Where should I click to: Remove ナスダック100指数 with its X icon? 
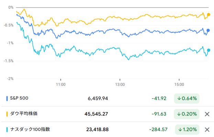[207, 129]
